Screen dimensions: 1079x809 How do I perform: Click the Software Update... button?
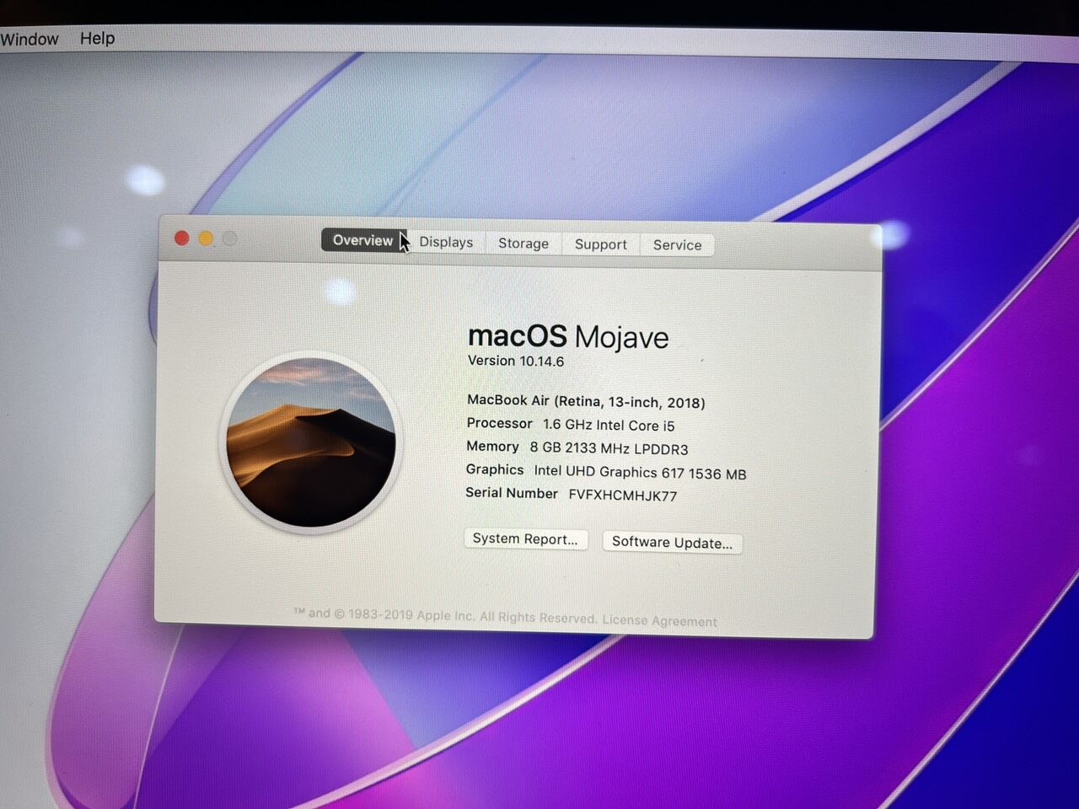[x=672, y=543]
